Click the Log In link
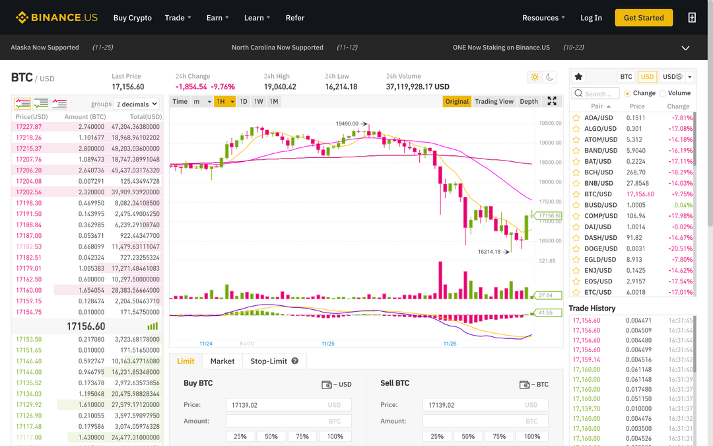The image size is (713, 446). coord(591,18)
